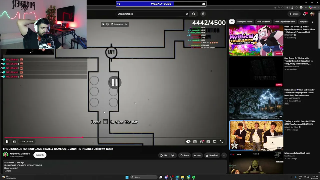Click the Windows taskbar Search box
The image size is (320, 180).
[144, 177]
